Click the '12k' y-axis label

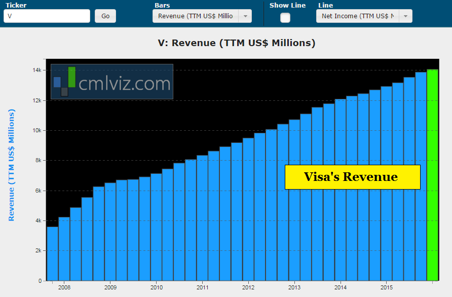tap(36, 100)
